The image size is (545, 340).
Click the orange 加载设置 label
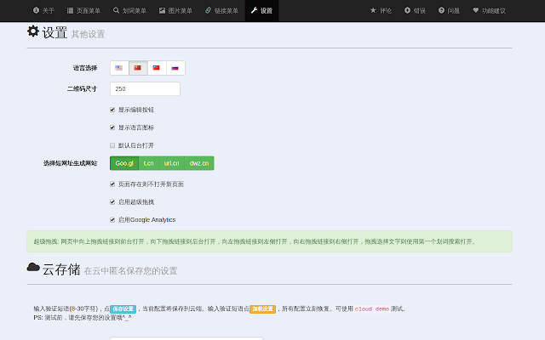pyautogui.click(x=262, y=309)
